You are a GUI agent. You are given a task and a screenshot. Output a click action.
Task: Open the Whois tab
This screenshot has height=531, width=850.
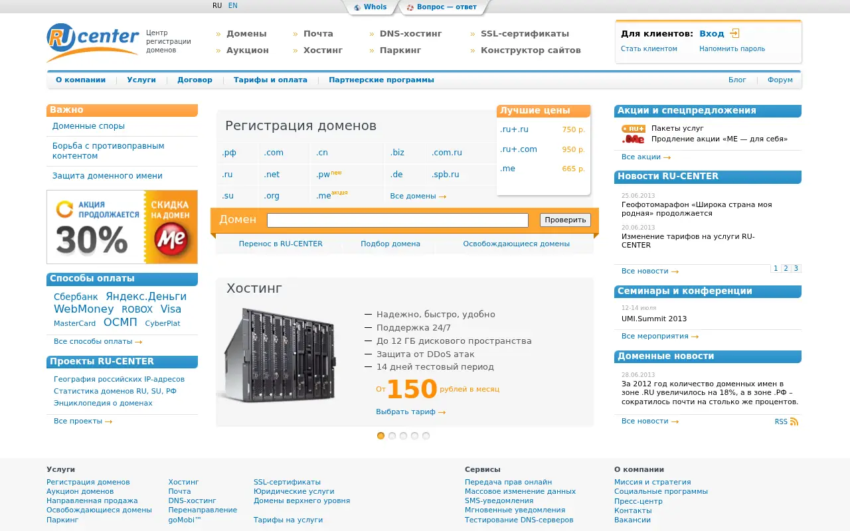click(x=375, y=7)
